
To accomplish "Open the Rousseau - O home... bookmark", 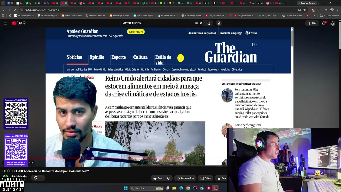I will [x=192, y=15].
